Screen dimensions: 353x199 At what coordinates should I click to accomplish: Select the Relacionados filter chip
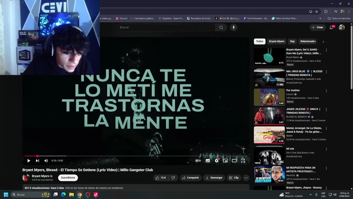(308, 41)
